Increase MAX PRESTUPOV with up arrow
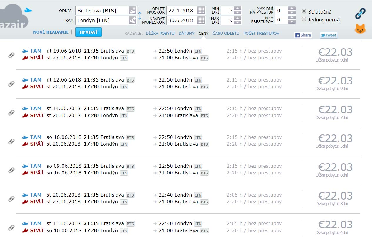Image resolution: width=372 pixels, height=241 pixels. 292,18
